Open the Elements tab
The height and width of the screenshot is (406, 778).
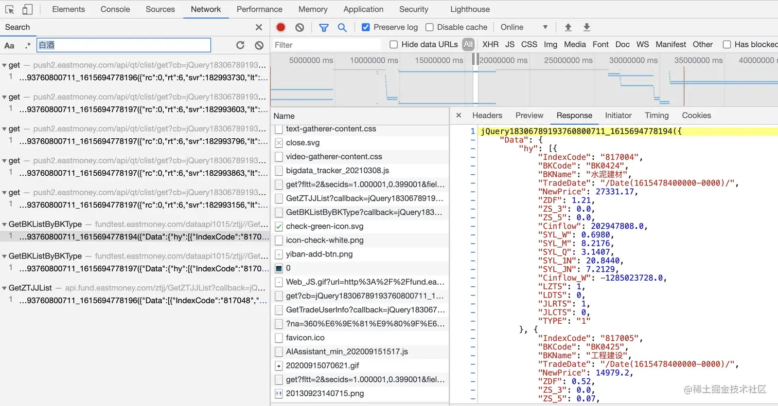coord(68,9)
